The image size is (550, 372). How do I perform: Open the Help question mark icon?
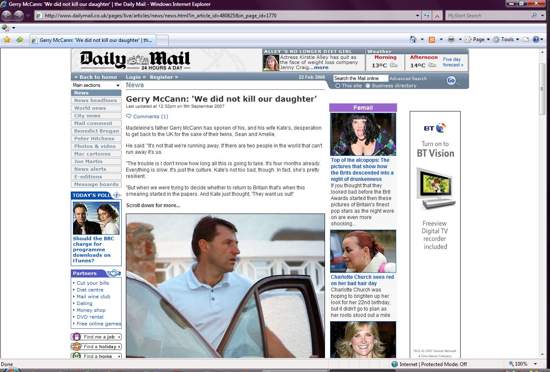click(536, 39)
